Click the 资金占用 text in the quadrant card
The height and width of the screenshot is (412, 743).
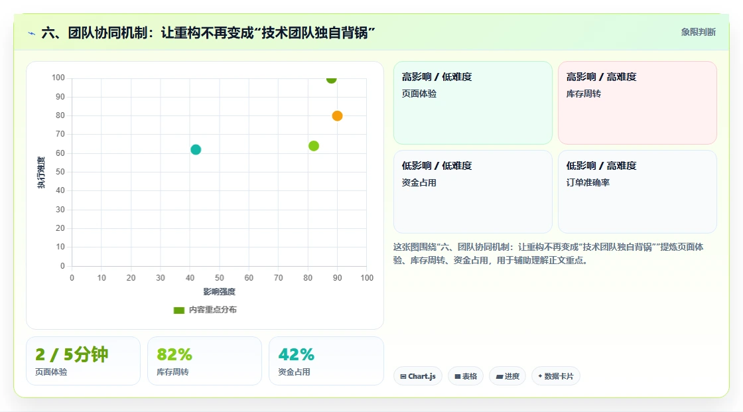tap(419, 182)
